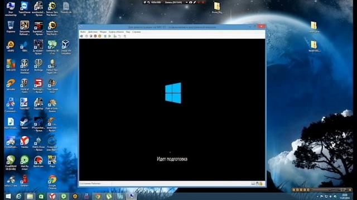Pause the virtual machine from the toolbar
357x200 pixels.
point(105,36)
